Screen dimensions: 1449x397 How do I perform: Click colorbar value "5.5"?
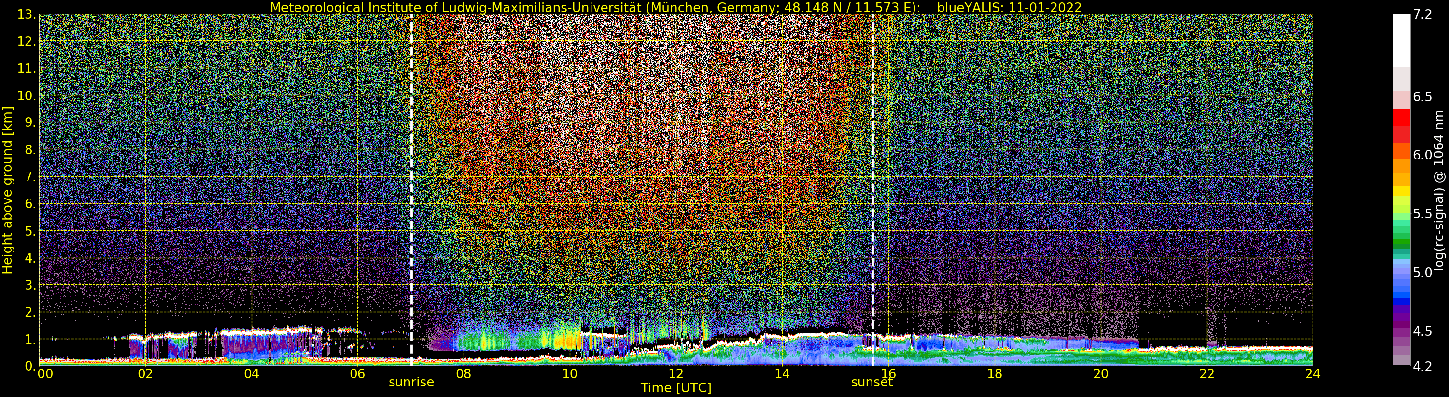point(1422,214)
